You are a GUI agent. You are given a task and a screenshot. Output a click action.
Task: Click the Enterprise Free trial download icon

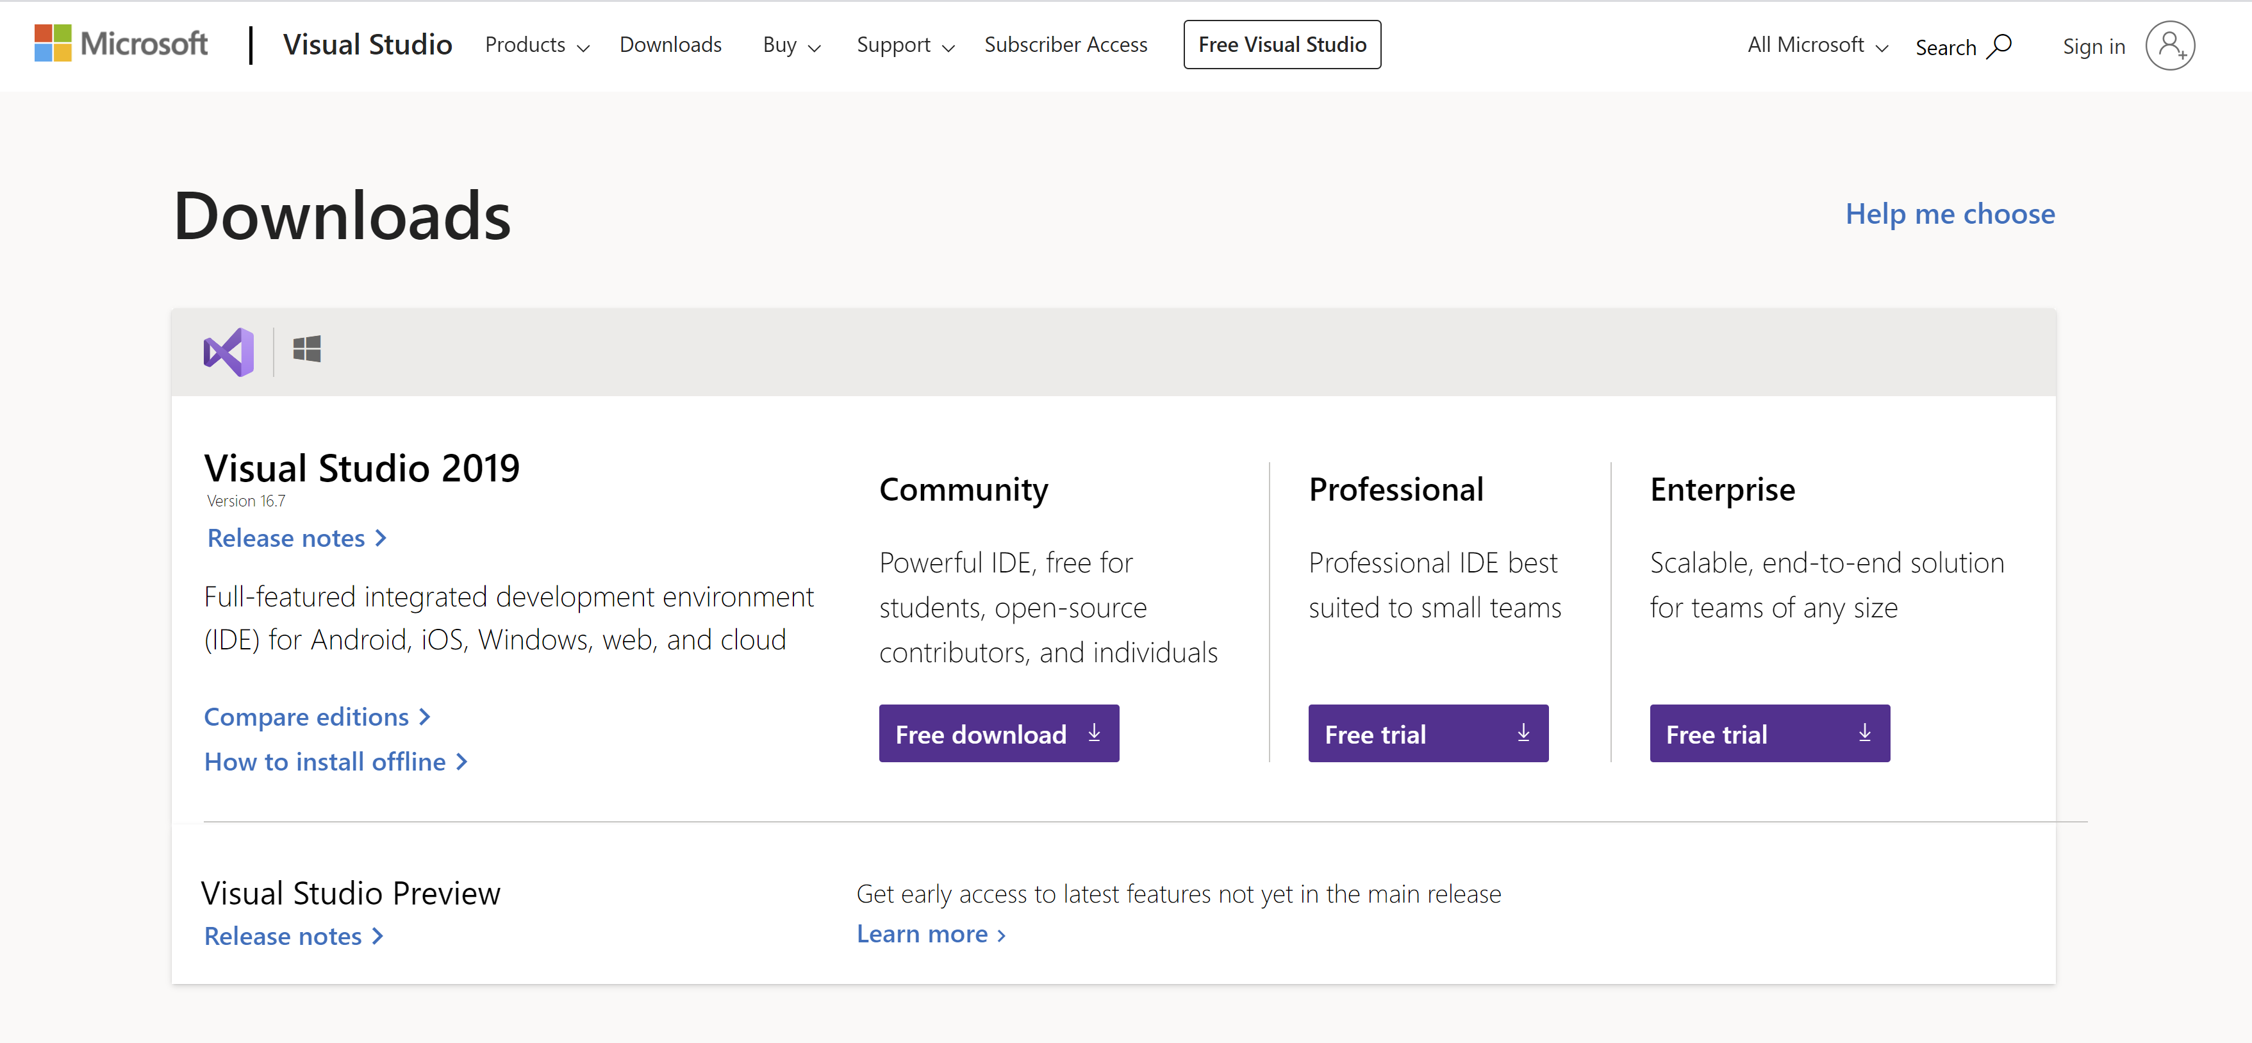point(1864,733)
